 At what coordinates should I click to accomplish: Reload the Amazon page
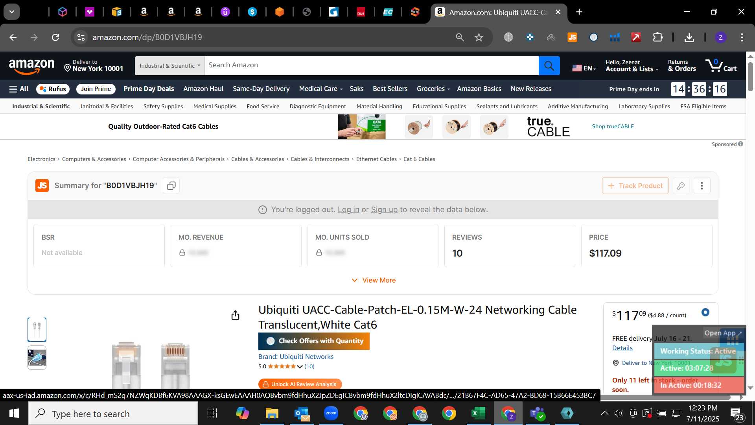(55, 37)
